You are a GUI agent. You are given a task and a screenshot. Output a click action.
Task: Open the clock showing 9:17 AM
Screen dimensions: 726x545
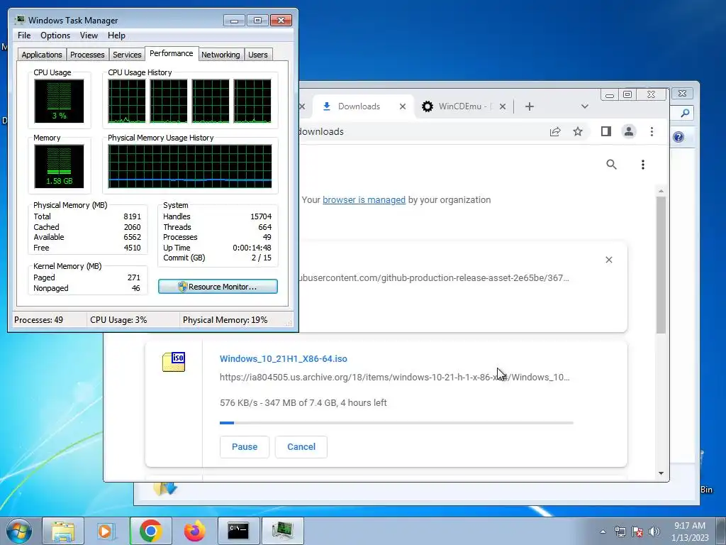[689, 531]
